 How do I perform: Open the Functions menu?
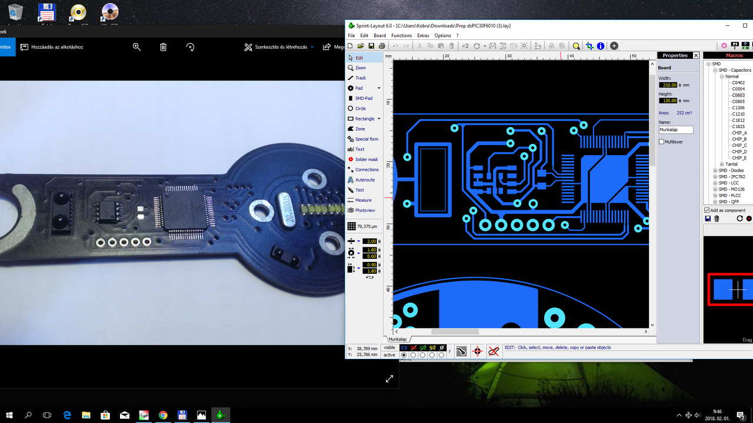click(x=402, y=36)
